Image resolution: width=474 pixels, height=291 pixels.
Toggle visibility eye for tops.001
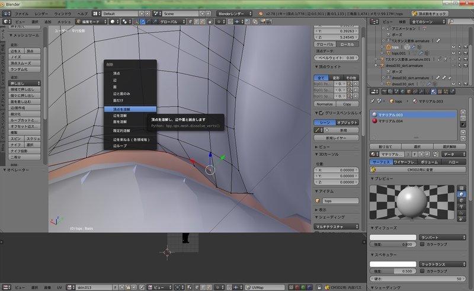coord(453,53)
